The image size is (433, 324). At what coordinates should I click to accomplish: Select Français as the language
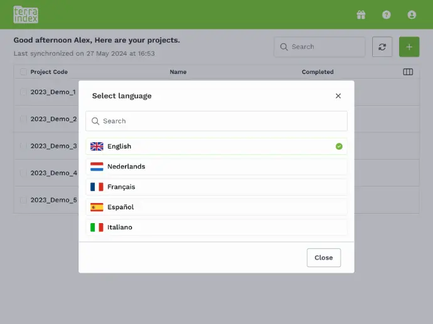(216, 187)
